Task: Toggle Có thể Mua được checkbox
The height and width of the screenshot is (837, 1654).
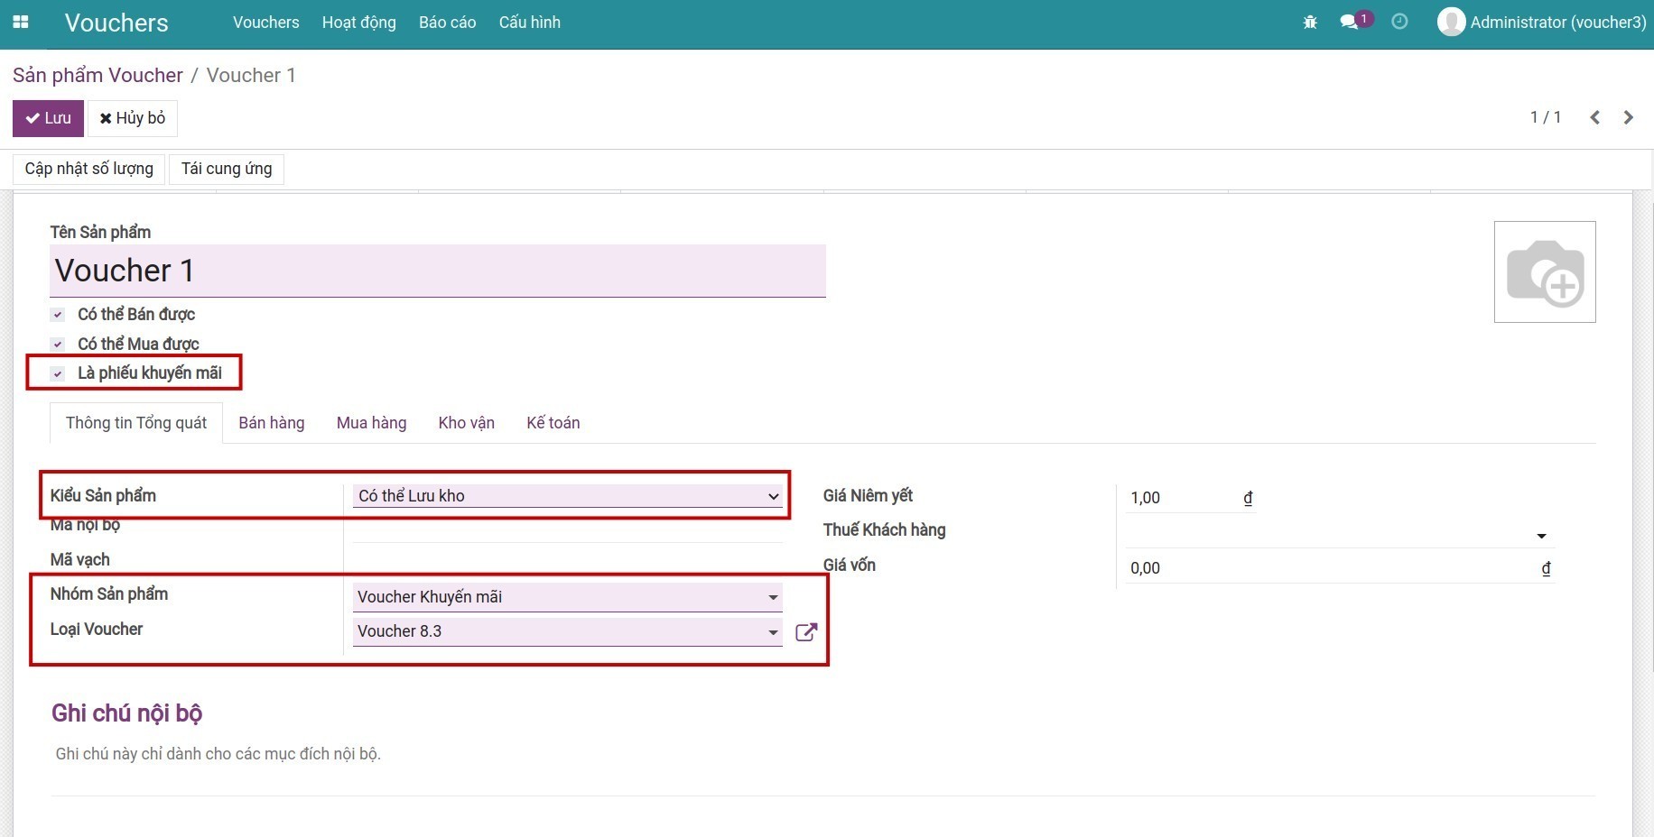Action: click(58, 345)
